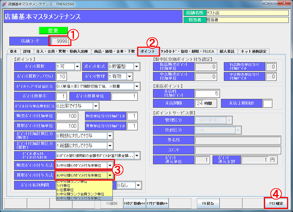Click the 店舗コード input field

(x=60, y=41)
